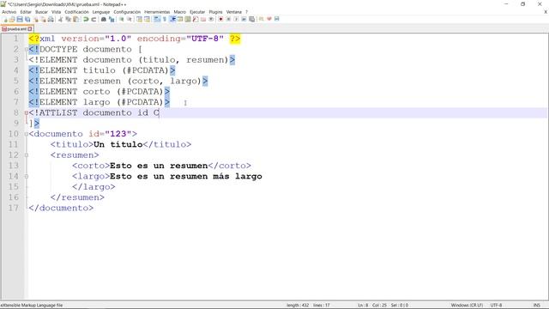Image resolution: width=549 pixels, height=309 pixels.
Task: Click the '123' id attribute value
Action: [118, 134]
